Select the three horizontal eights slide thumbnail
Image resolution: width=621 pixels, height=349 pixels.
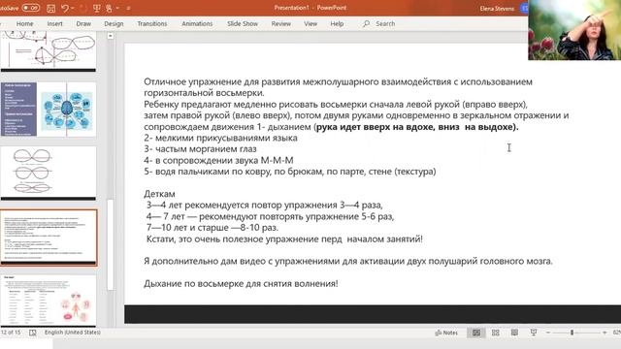pos(49,173)
